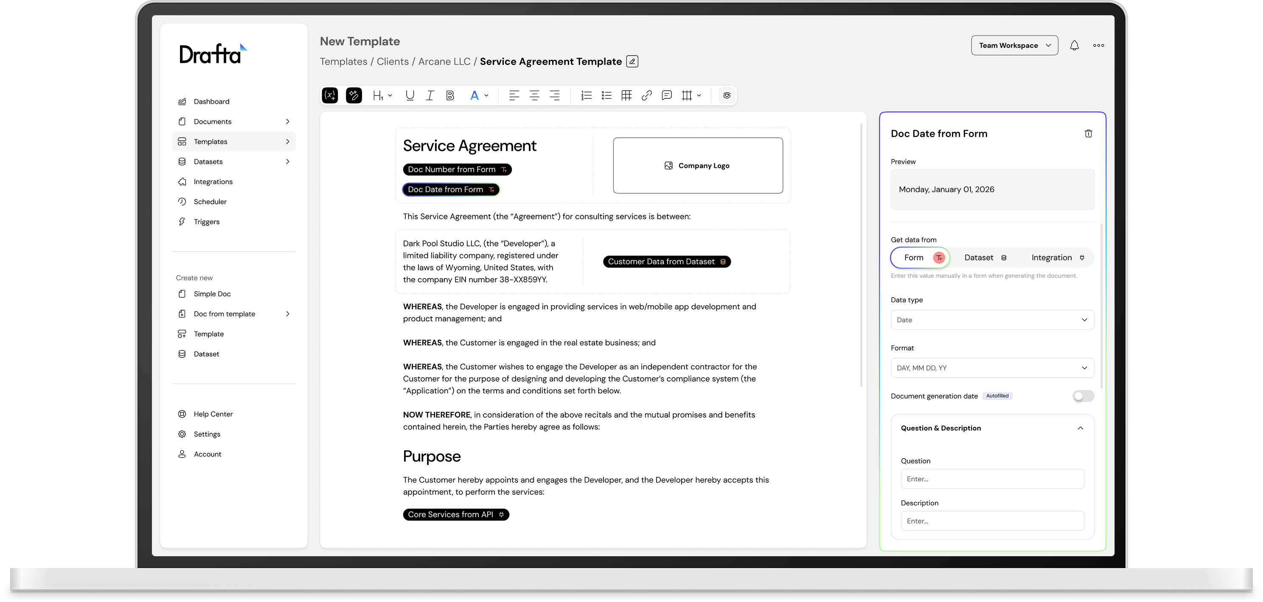Open the text color dropdown
This screenshot has width=1263, height=602.
pos(479,95)
